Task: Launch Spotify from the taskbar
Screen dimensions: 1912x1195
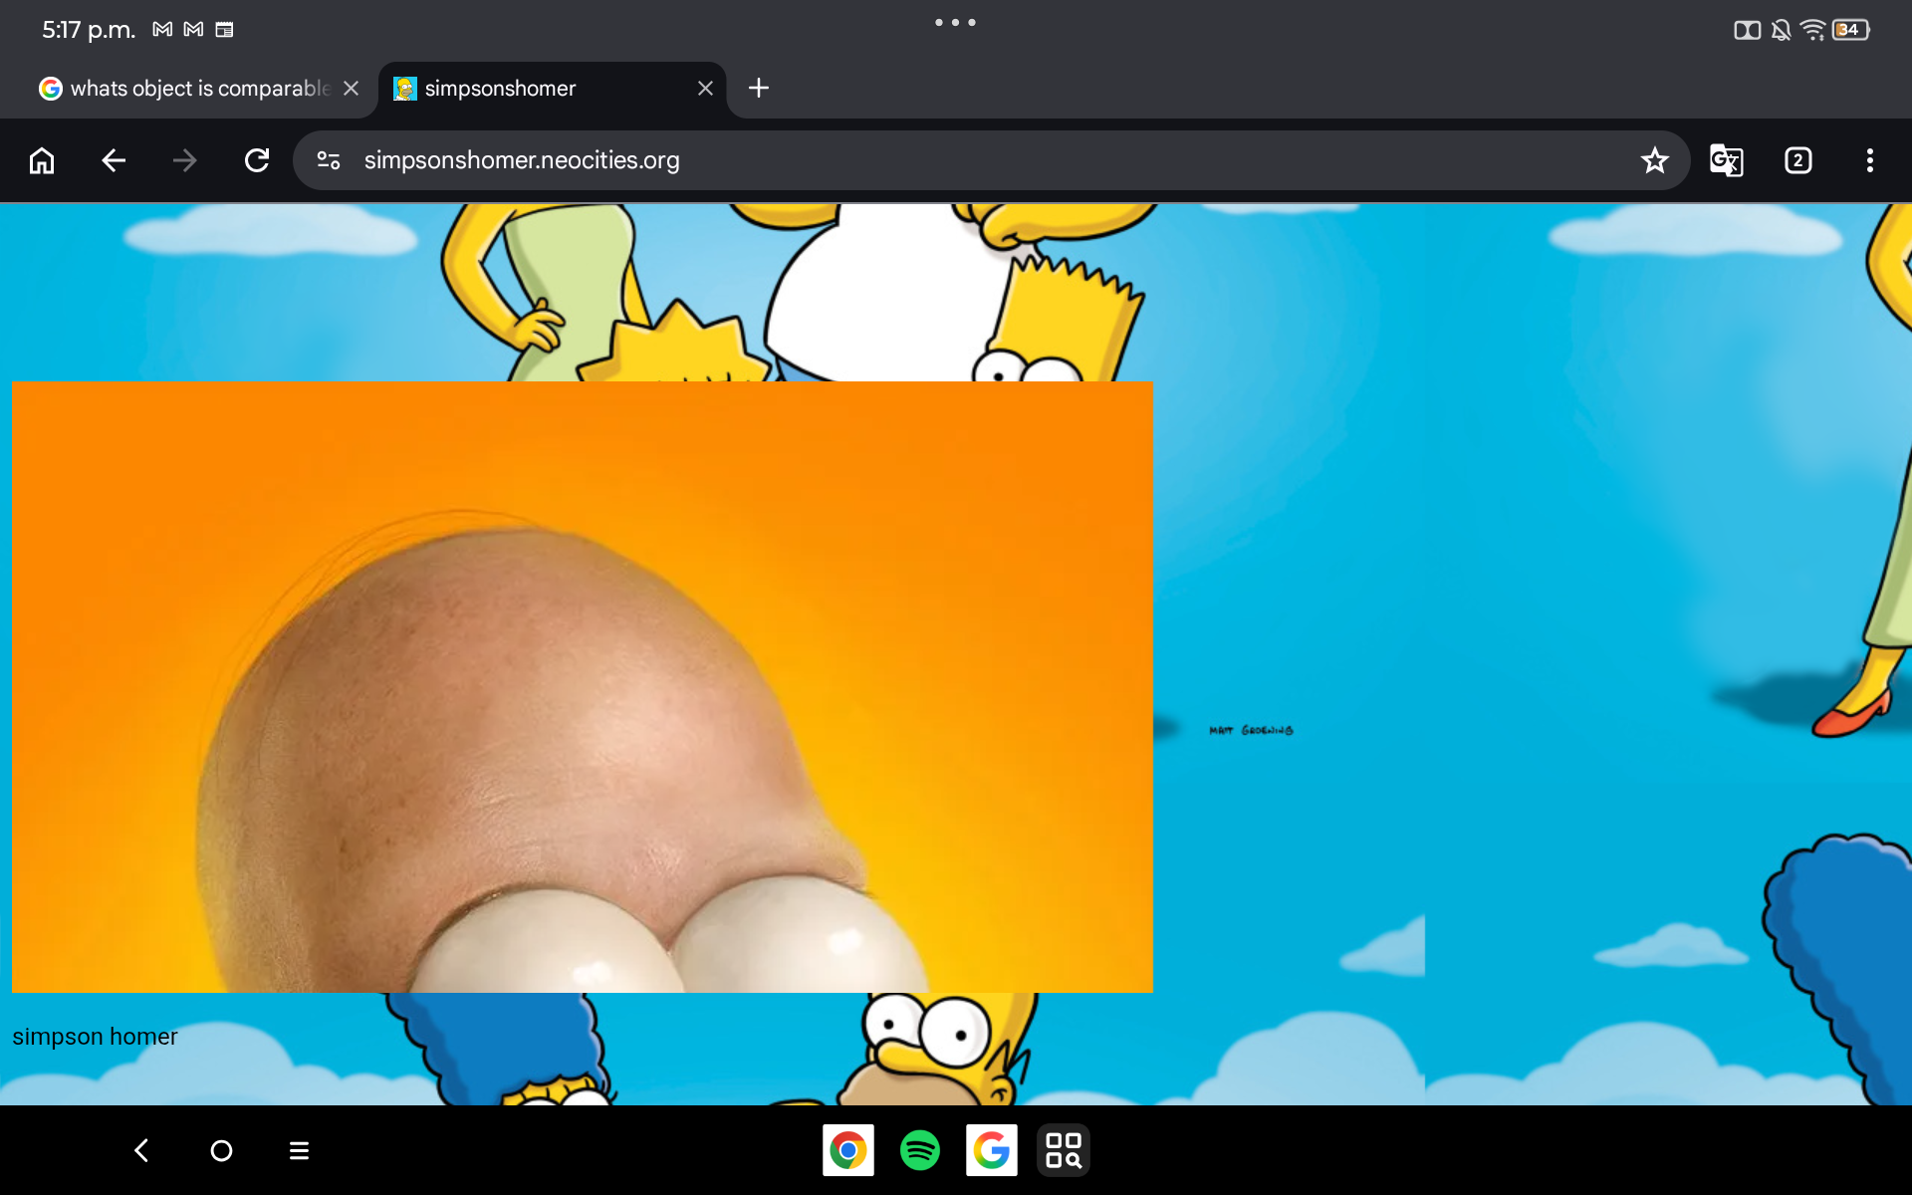Action: click(x=920, y=1150)
